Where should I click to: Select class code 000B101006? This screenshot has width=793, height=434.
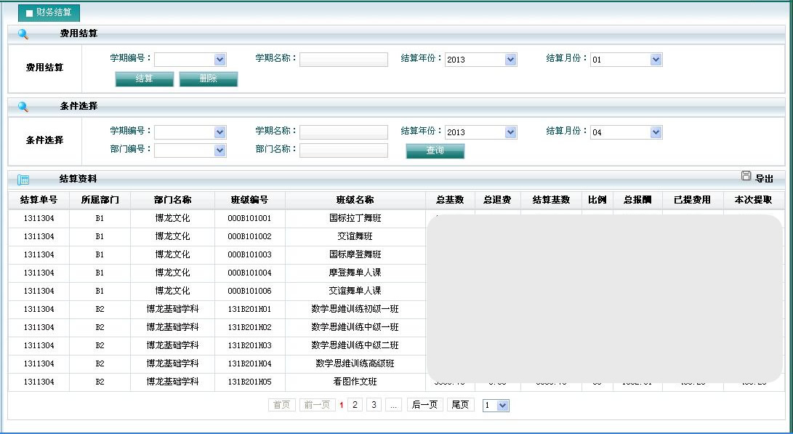pyautogui.click(x=249, y=292)
